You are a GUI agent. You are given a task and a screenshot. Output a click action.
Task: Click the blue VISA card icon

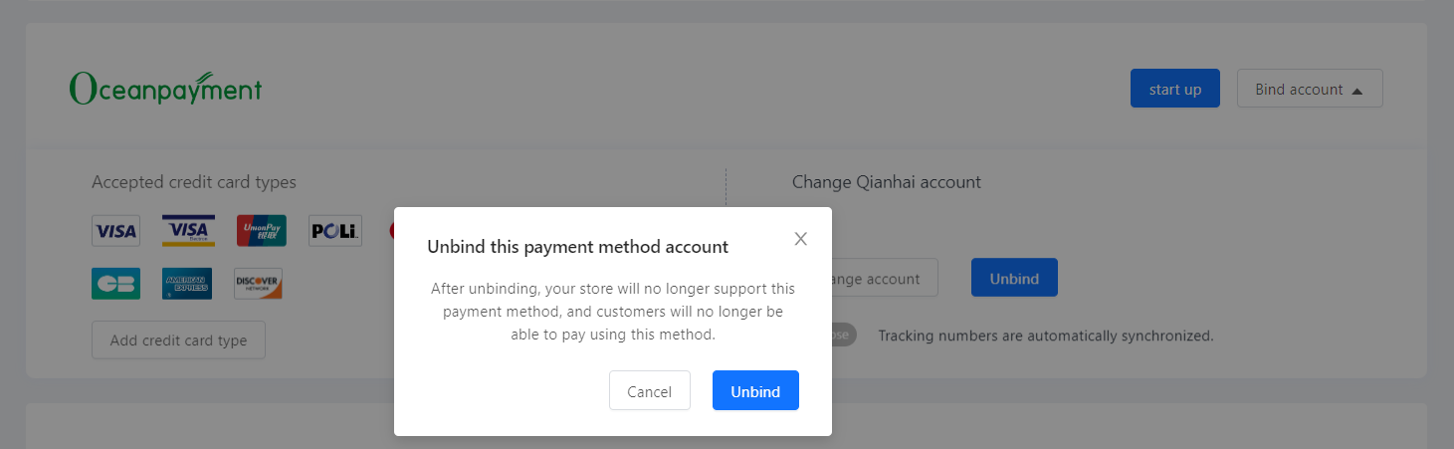(x=115, y=231)
